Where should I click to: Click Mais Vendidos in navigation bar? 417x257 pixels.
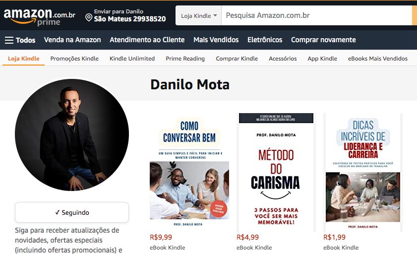coord(216,40)
